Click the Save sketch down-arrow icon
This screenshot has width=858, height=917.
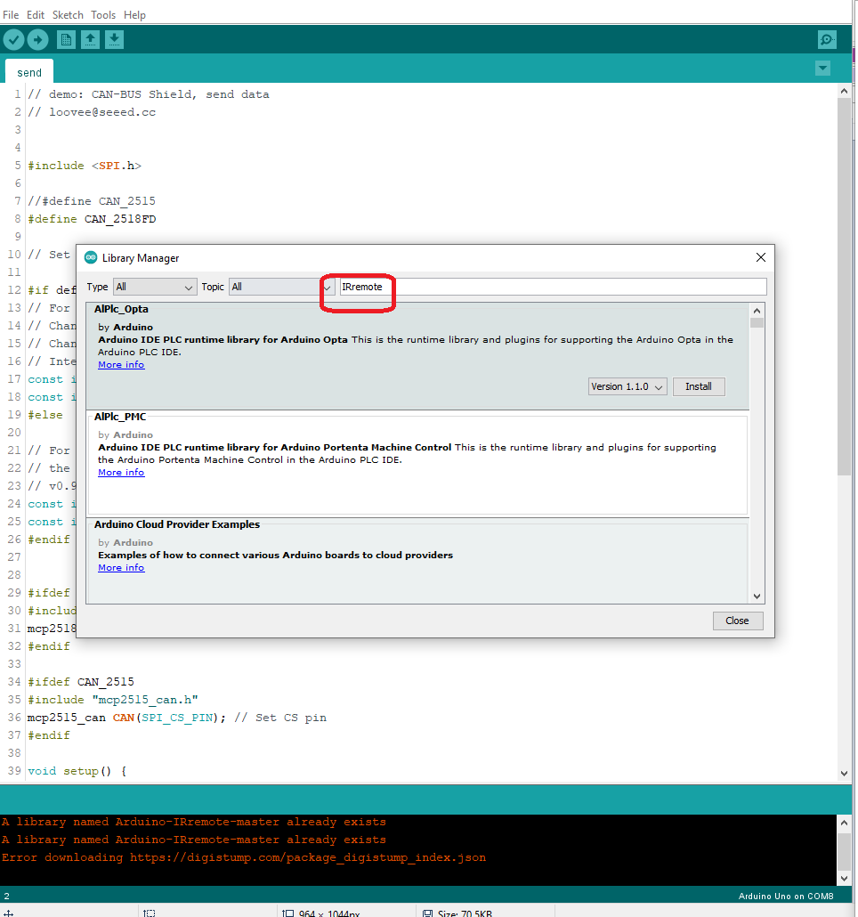114,39
